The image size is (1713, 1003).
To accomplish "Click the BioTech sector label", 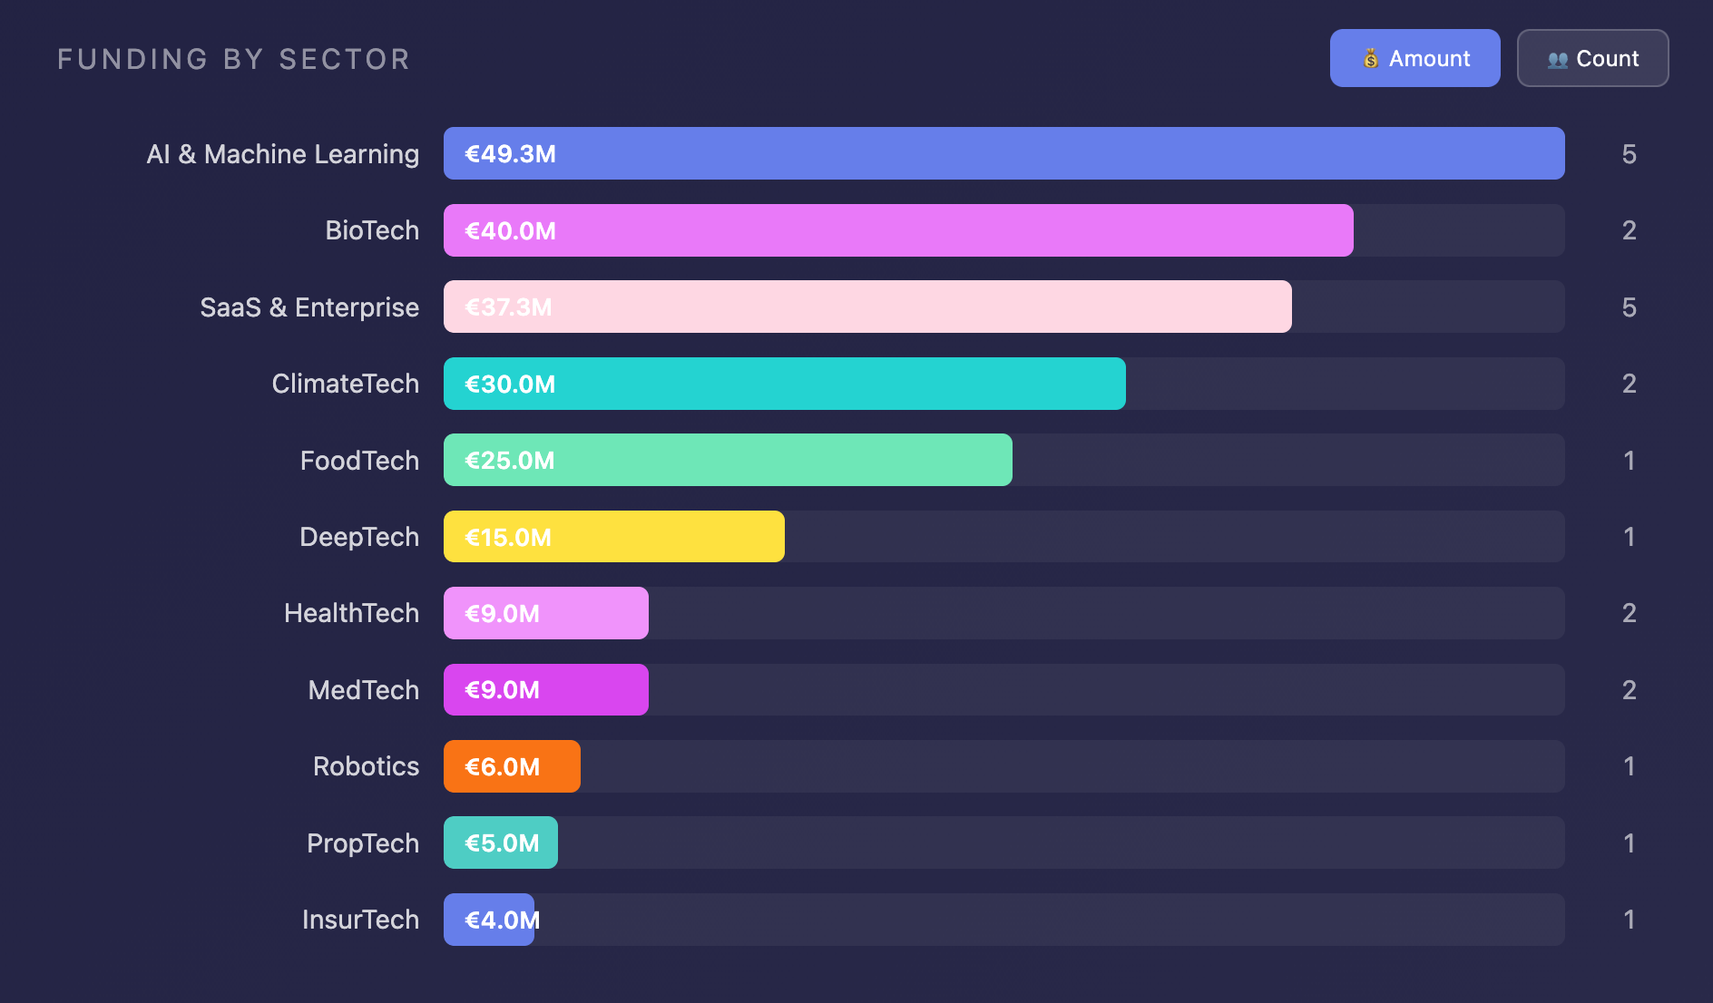I will (372, 230).
